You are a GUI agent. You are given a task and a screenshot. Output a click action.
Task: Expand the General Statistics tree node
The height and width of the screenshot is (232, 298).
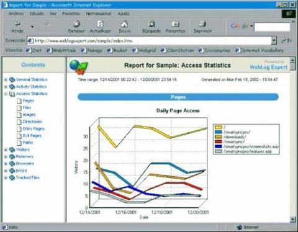coord(6,79)
